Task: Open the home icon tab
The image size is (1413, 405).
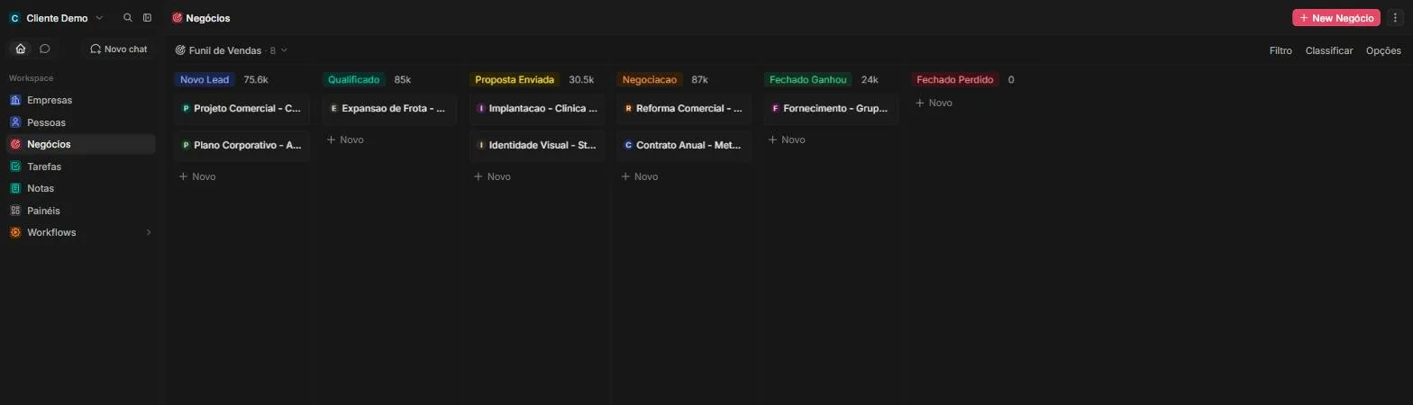Action: point(21,49)
